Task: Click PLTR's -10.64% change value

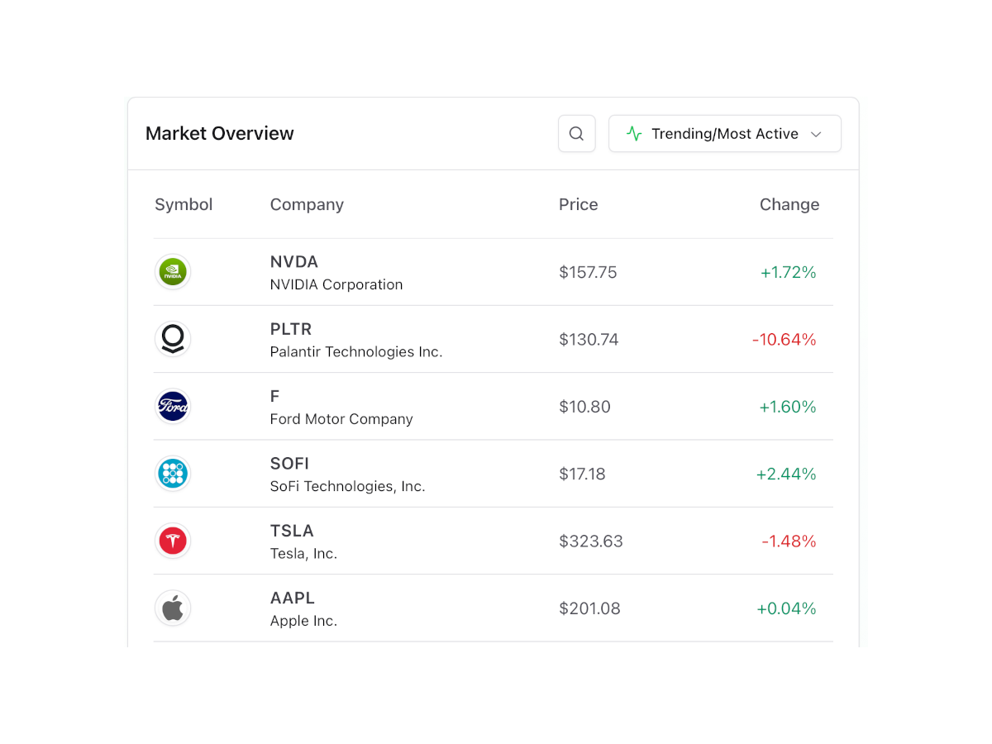Action: coord(784,339)
